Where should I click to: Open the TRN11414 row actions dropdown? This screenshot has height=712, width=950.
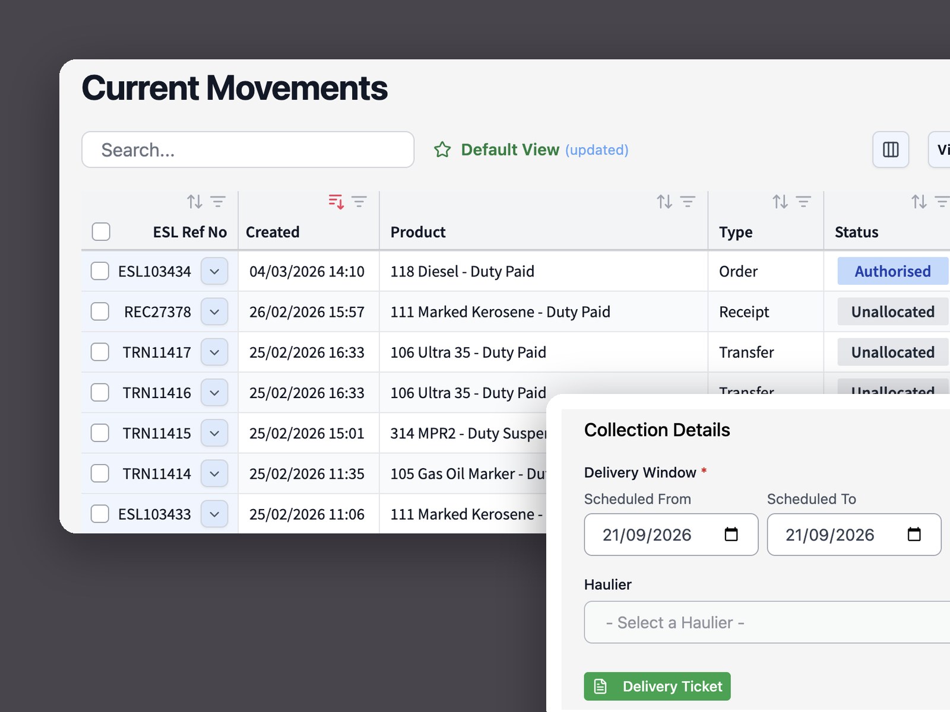pos(214,473)
